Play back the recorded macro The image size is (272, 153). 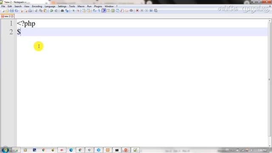click(x=147, y=11)
